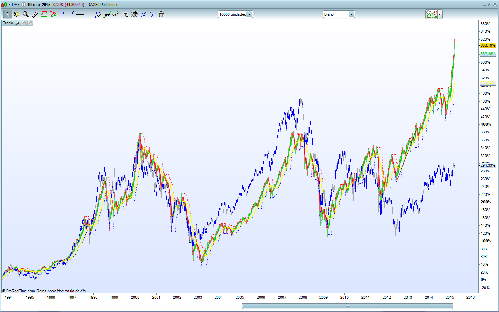
Task: Activate the magnifying glass zoom tool
Action: pos(26,14)
